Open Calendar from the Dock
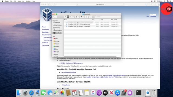 [74, 93]
